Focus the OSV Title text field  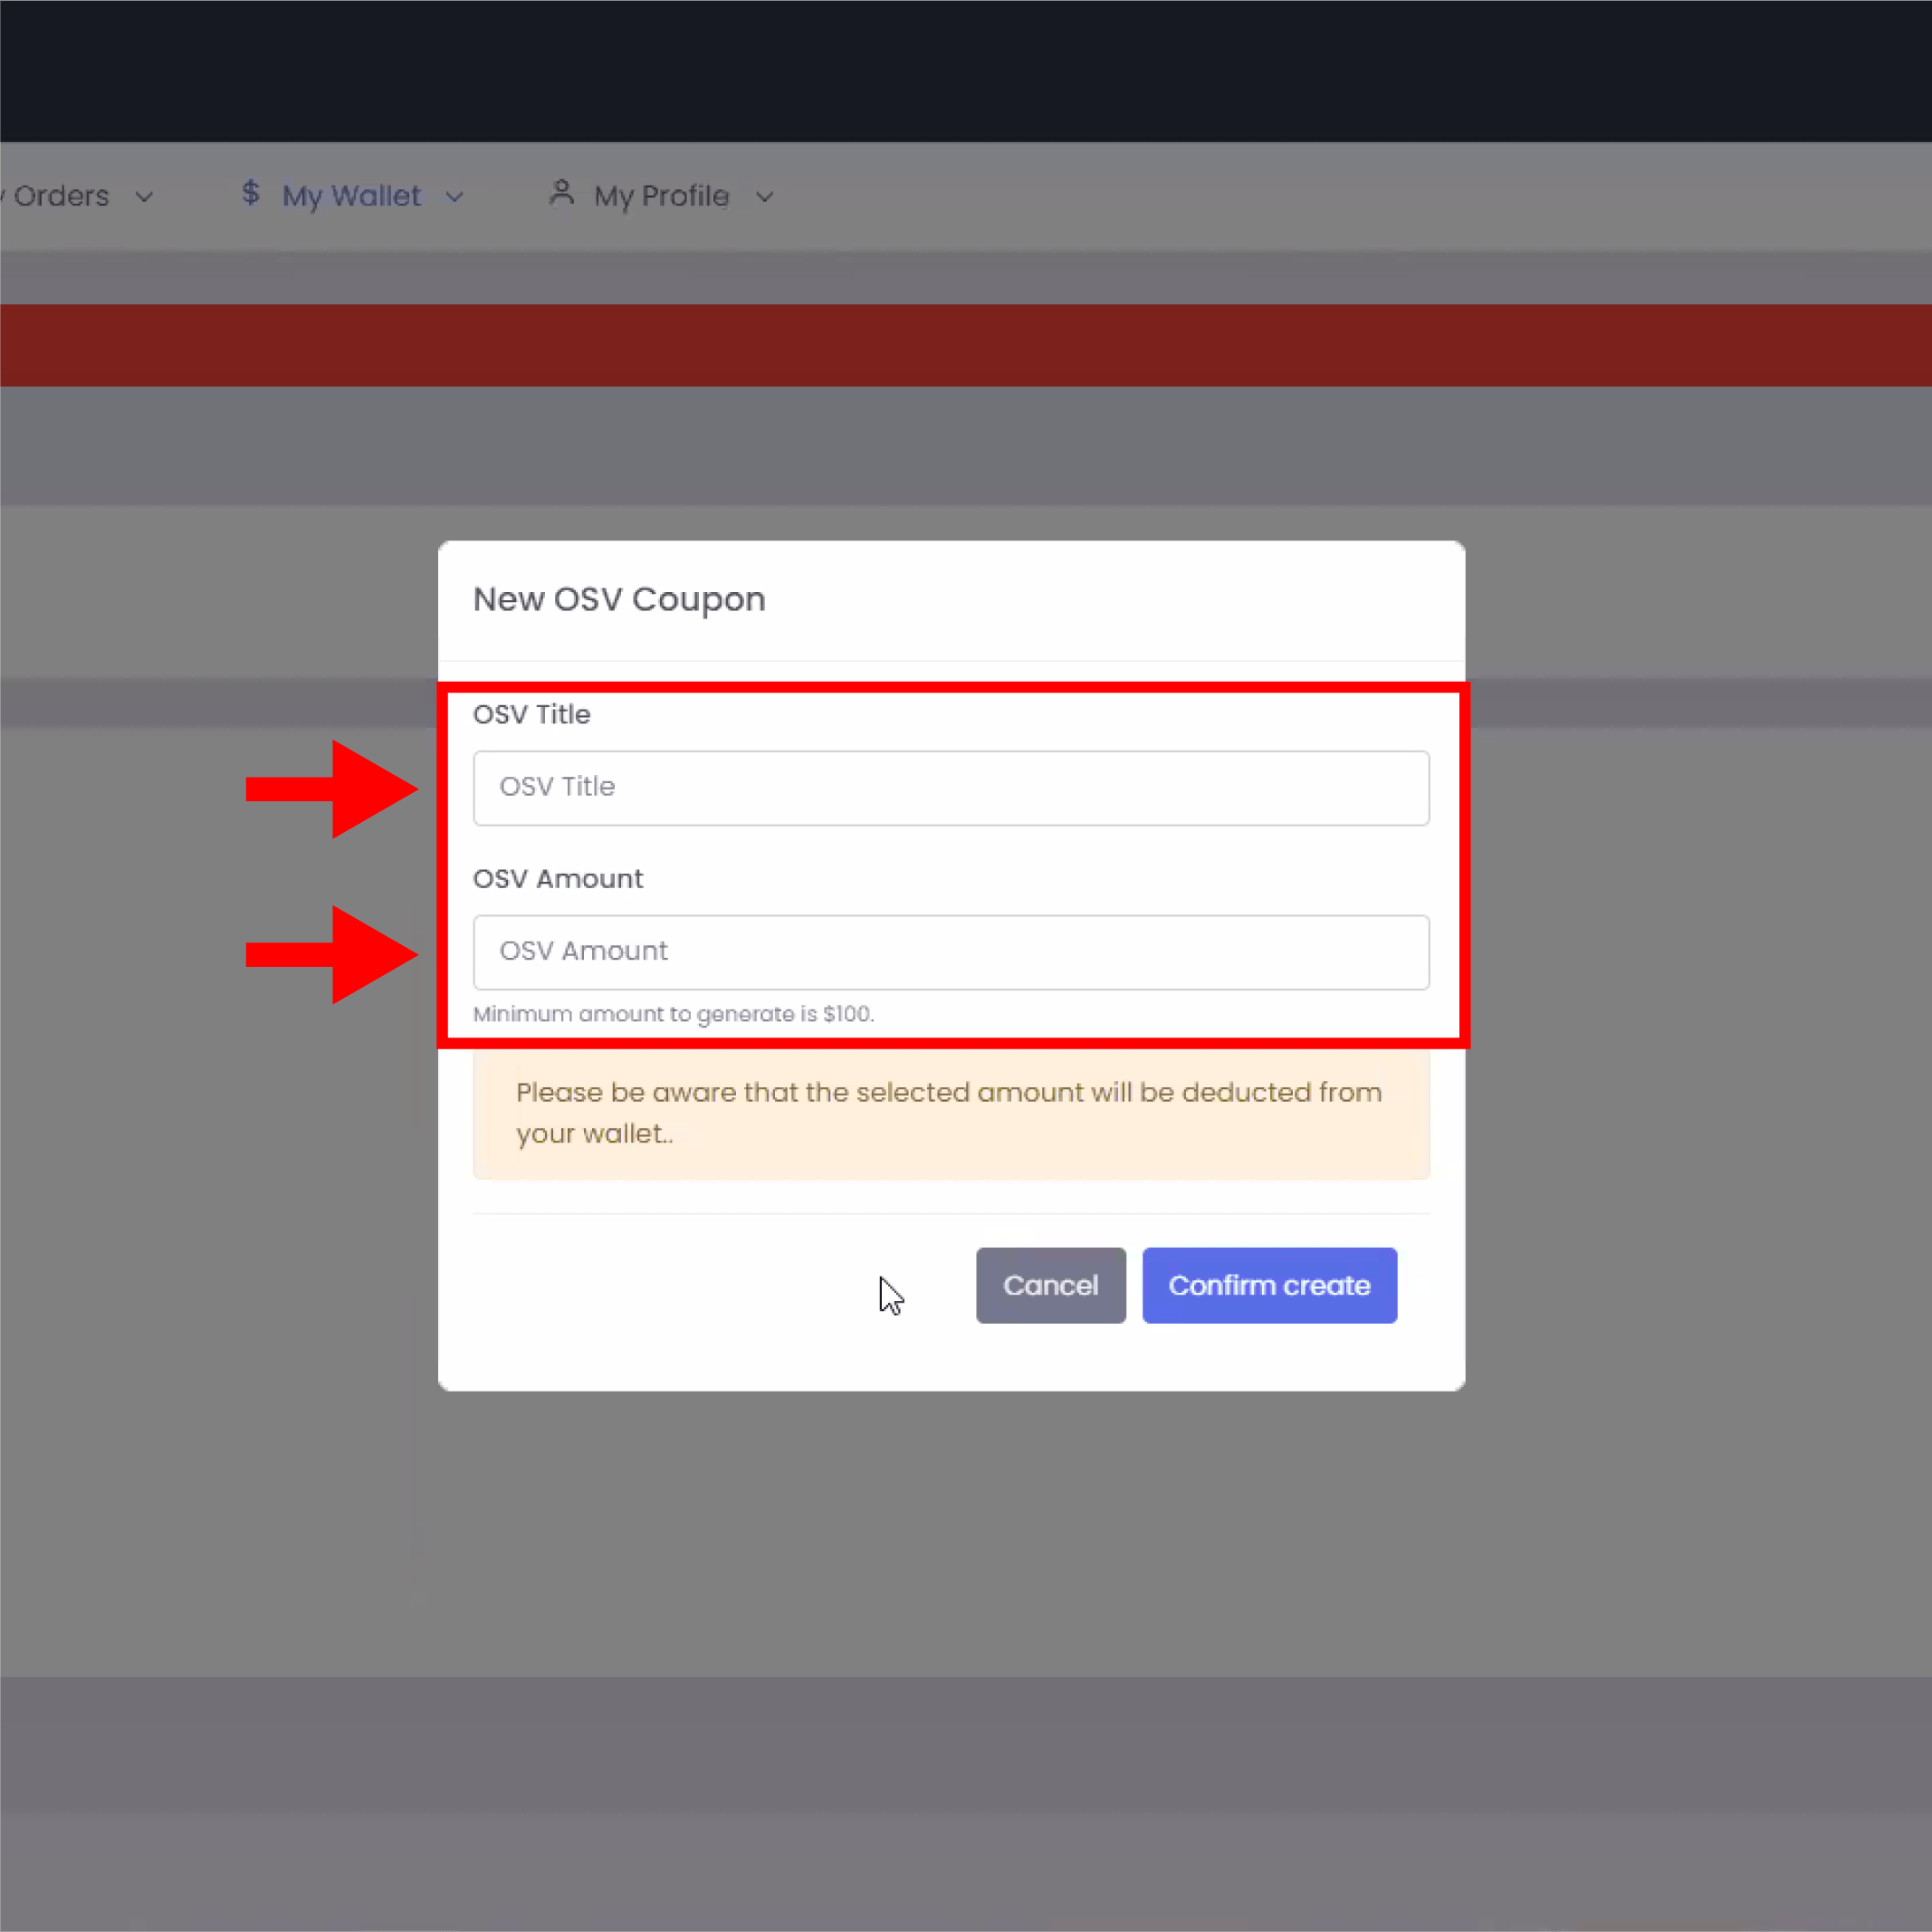pos(950,788)
